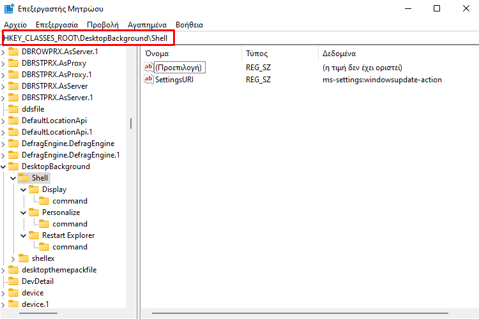Image resolution: width=479 pixels, height=319 pixels.
Task: Click the shellex folder icon
Action: [24, 258]
